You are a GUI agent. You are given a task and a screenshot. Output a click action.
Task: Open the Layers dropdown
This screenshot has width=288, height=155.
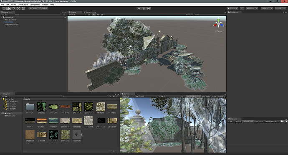tap(267, 8)
